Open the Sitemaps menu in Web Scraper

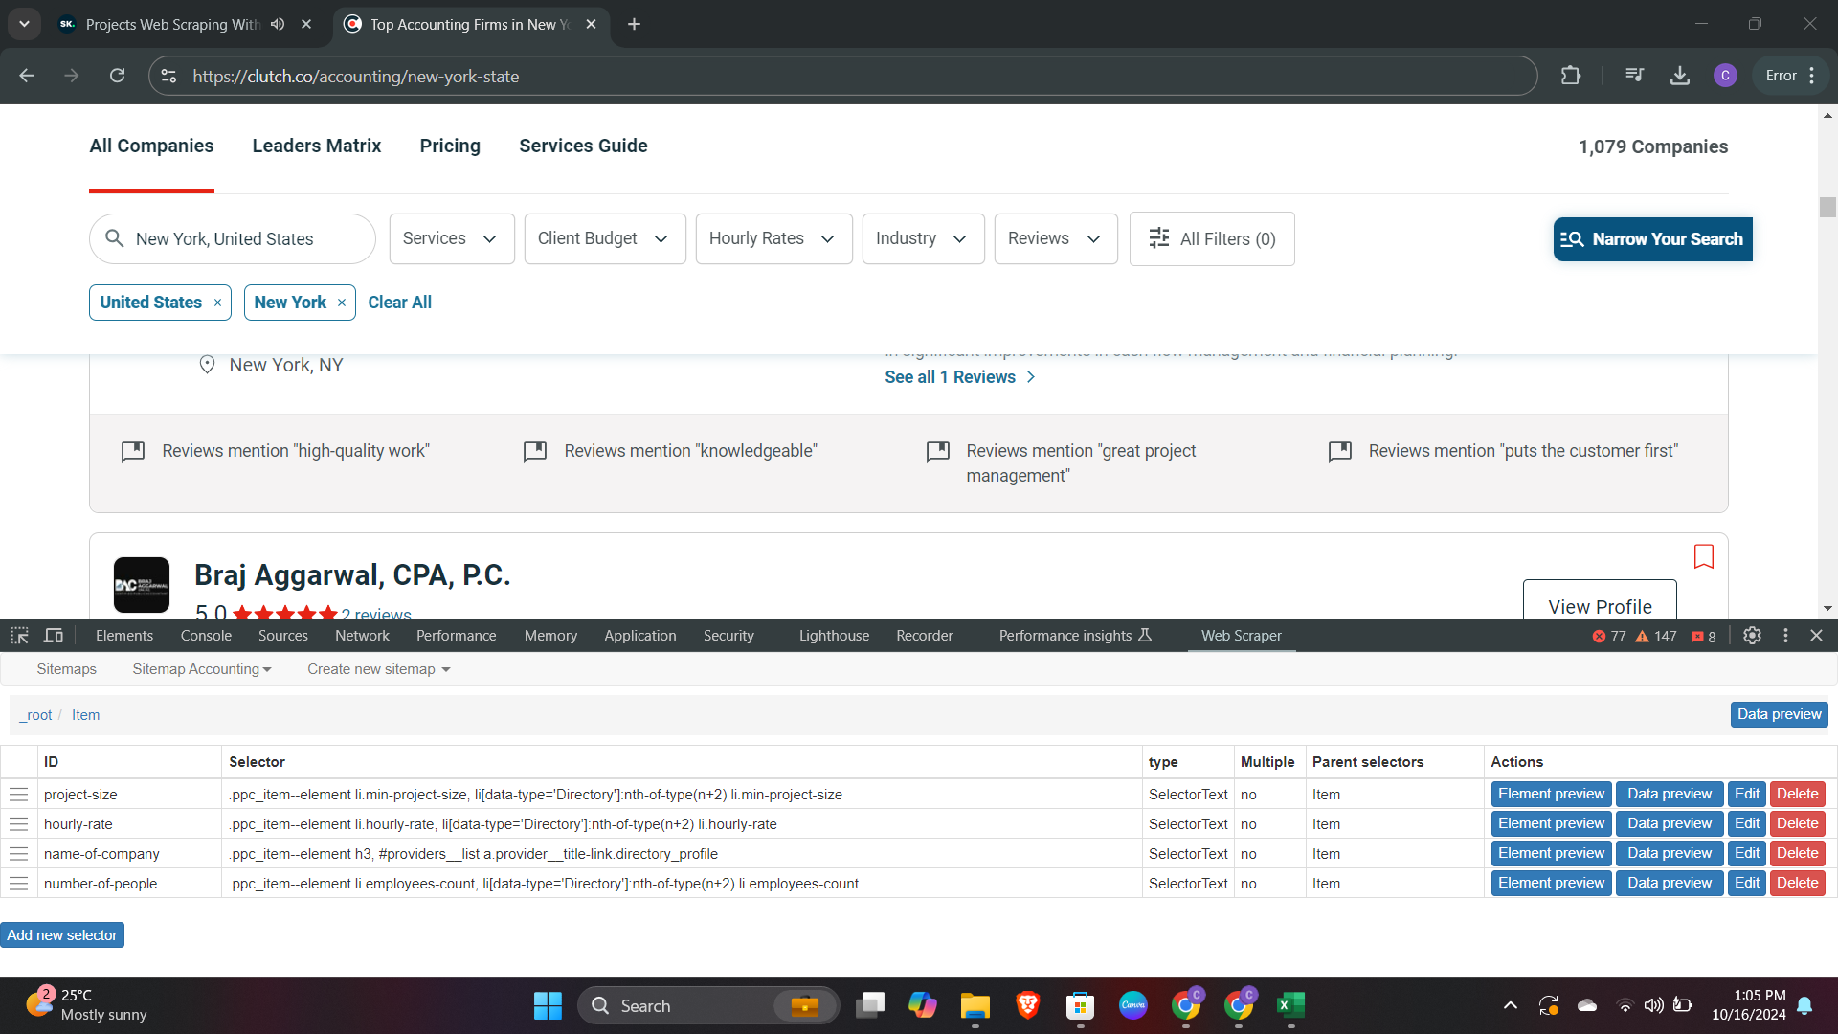point(66,669)
